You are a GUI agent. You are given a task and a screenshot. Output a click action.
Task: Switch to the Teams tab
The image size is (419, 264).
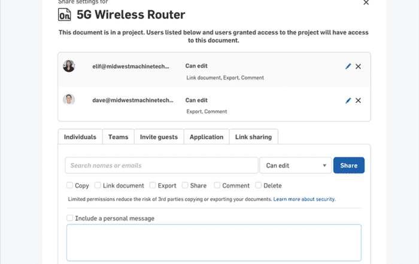point(118,137)
